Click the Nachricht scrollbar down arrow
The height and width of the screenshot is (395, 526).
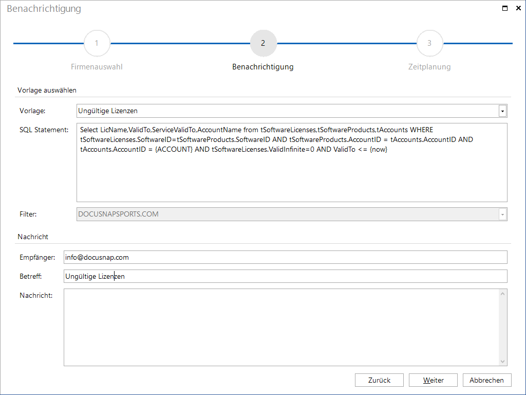click(x=502, y=362)
